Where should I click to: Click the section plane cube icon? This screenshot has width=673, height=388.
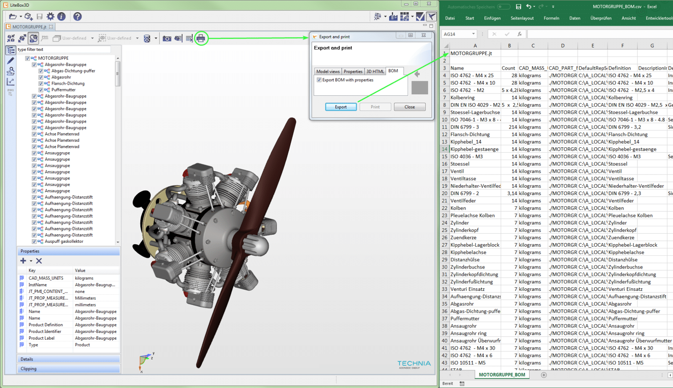178,39
